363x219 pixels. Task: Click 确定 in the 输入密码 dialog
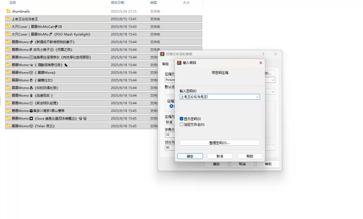tap(190, 156)
